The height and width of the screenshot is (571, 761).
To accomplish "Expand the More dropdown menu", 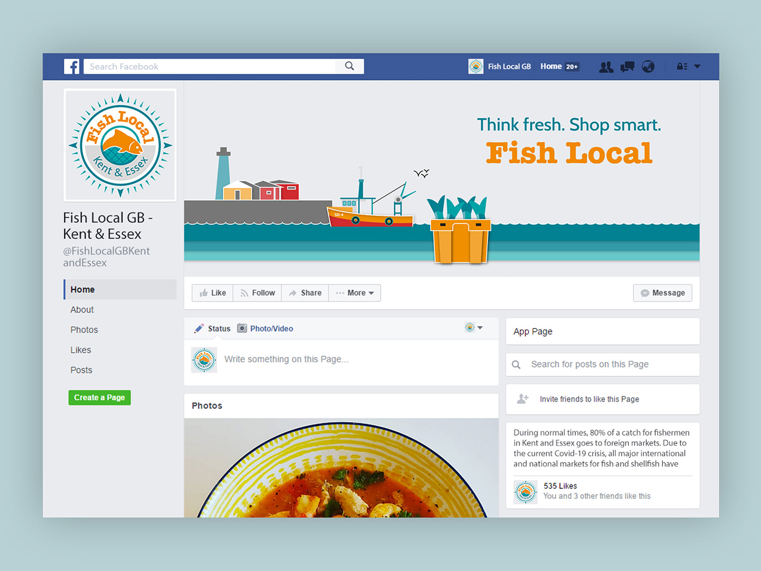I will pyautogui.click(x=355, y=293).
